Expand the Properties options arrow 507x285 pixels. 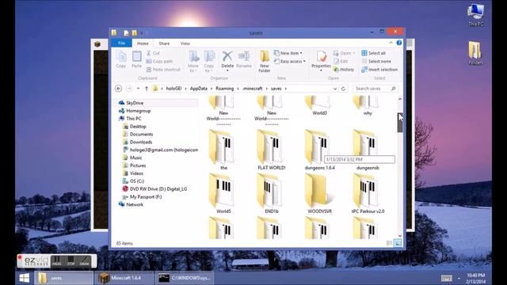pos(321,70)
